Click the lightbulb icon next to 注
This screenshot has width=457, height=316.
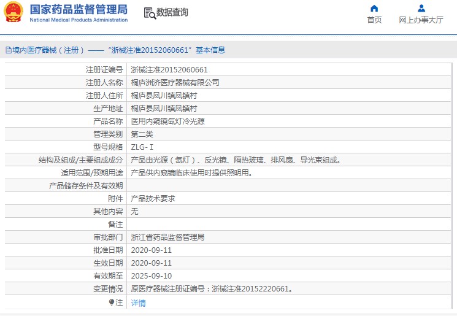(111, 303)
